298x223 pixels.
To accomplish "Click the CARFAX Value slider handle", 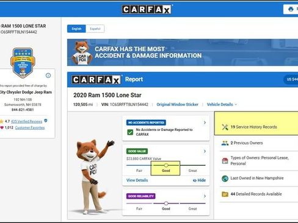I will pyautogui.click(x=166, y=165).
